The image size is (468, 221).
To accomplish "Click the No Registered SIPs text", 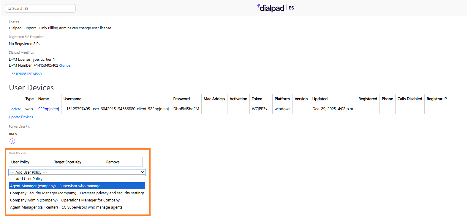I will pos(24,44).
